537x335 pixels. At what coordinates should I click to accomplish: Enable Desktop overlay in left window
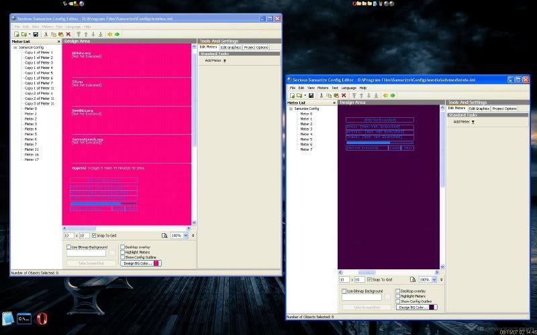122,247
